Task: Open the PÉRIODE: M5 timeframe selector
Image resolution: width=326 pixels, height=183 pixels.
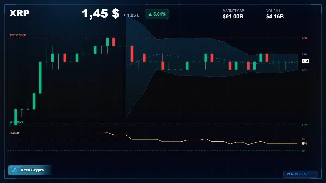Action: (x=300, y=174)
